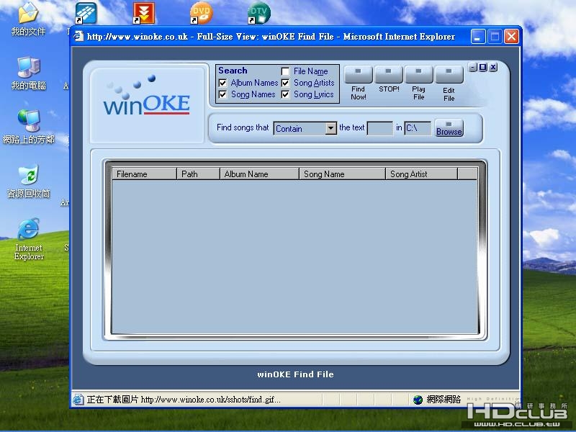The width and height of the screenshot is (576, 432).
Task: Click the 'winOKE Find File' caption text
Action: [x=295, y=374]
